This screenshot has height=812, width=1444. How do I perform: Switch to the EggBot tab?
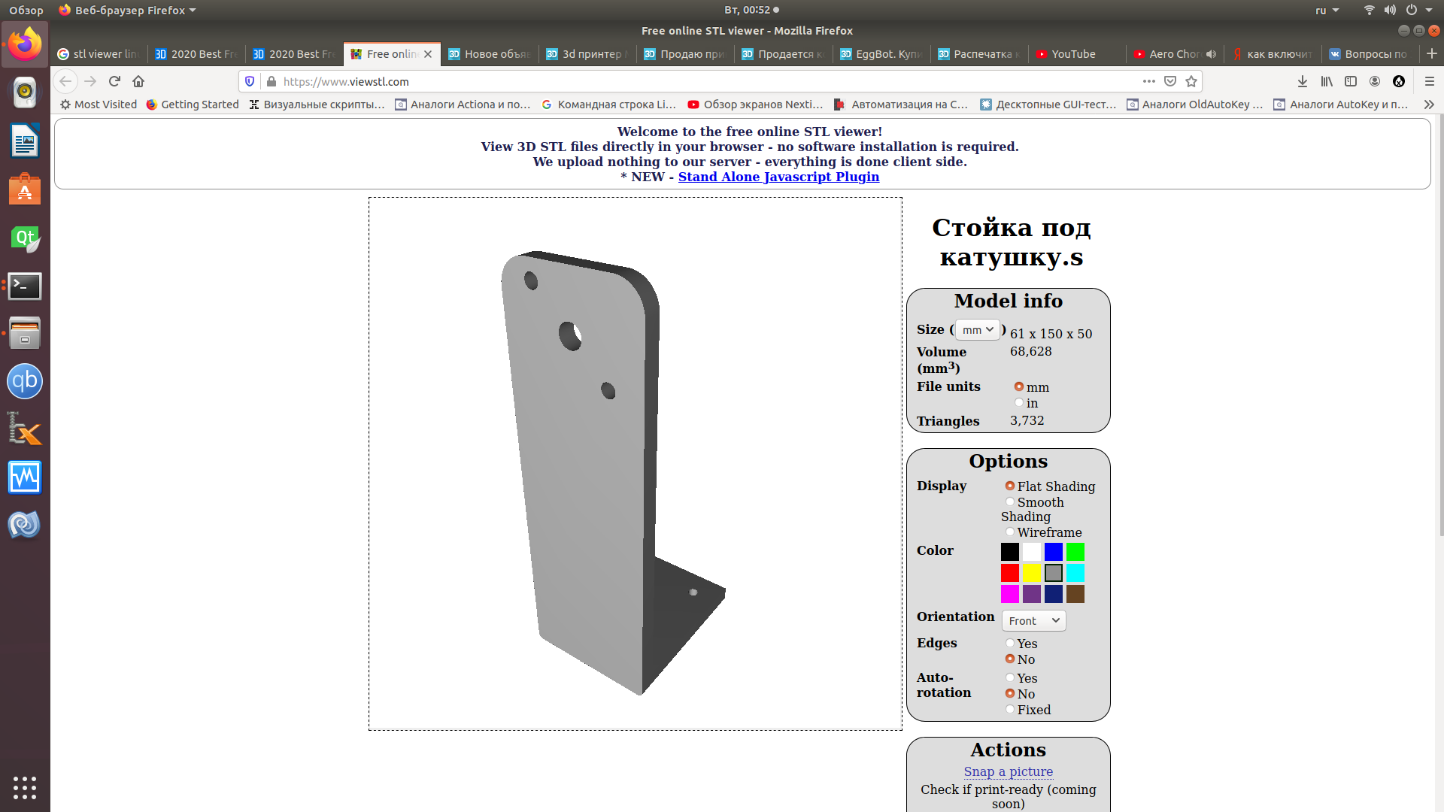[881, 54]
